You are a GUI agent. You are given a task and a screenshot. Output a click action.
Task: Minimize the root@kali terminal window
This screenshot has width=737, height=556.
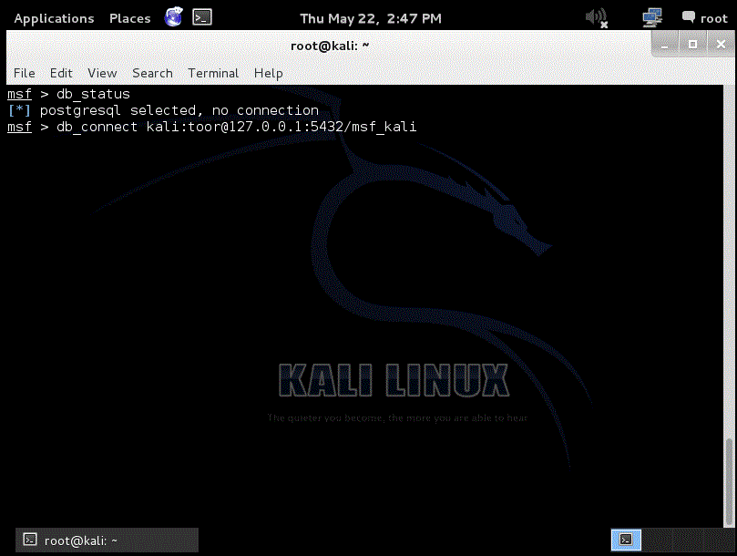tap(665, 46)
